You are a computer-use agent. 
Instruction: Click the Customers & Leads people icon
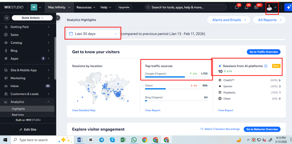(6, 94)
